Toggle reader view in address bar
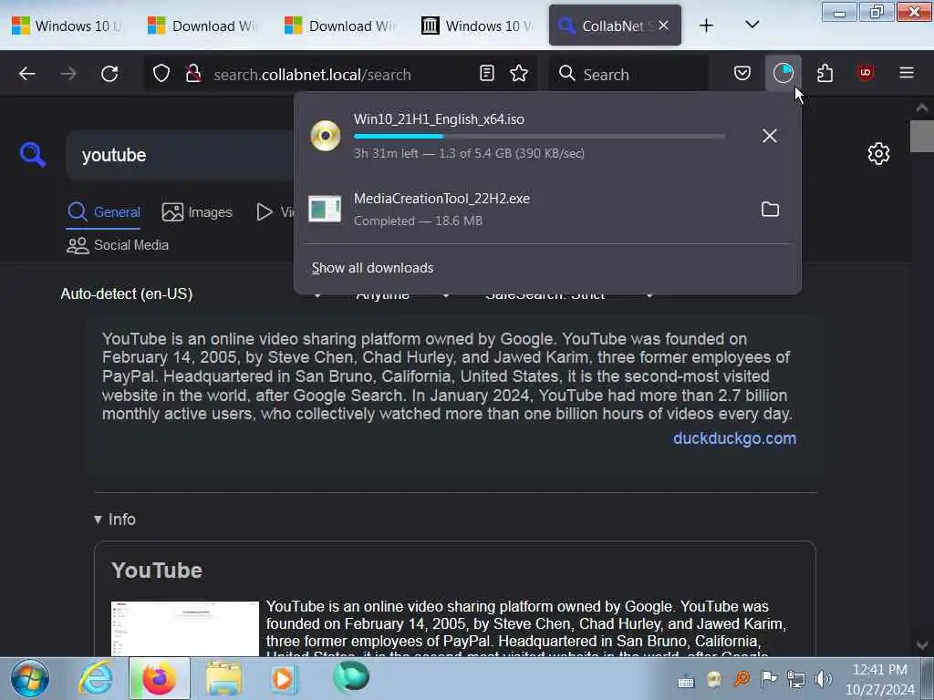The width and height of the screenshot is (934, 700). (x=487, y=73)
